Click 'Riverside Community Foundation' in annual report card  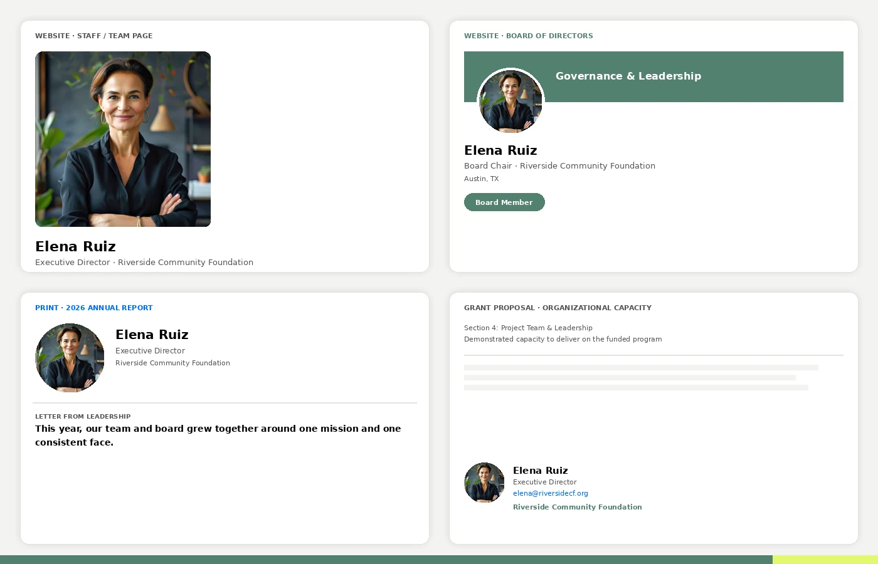pos(172,363)
